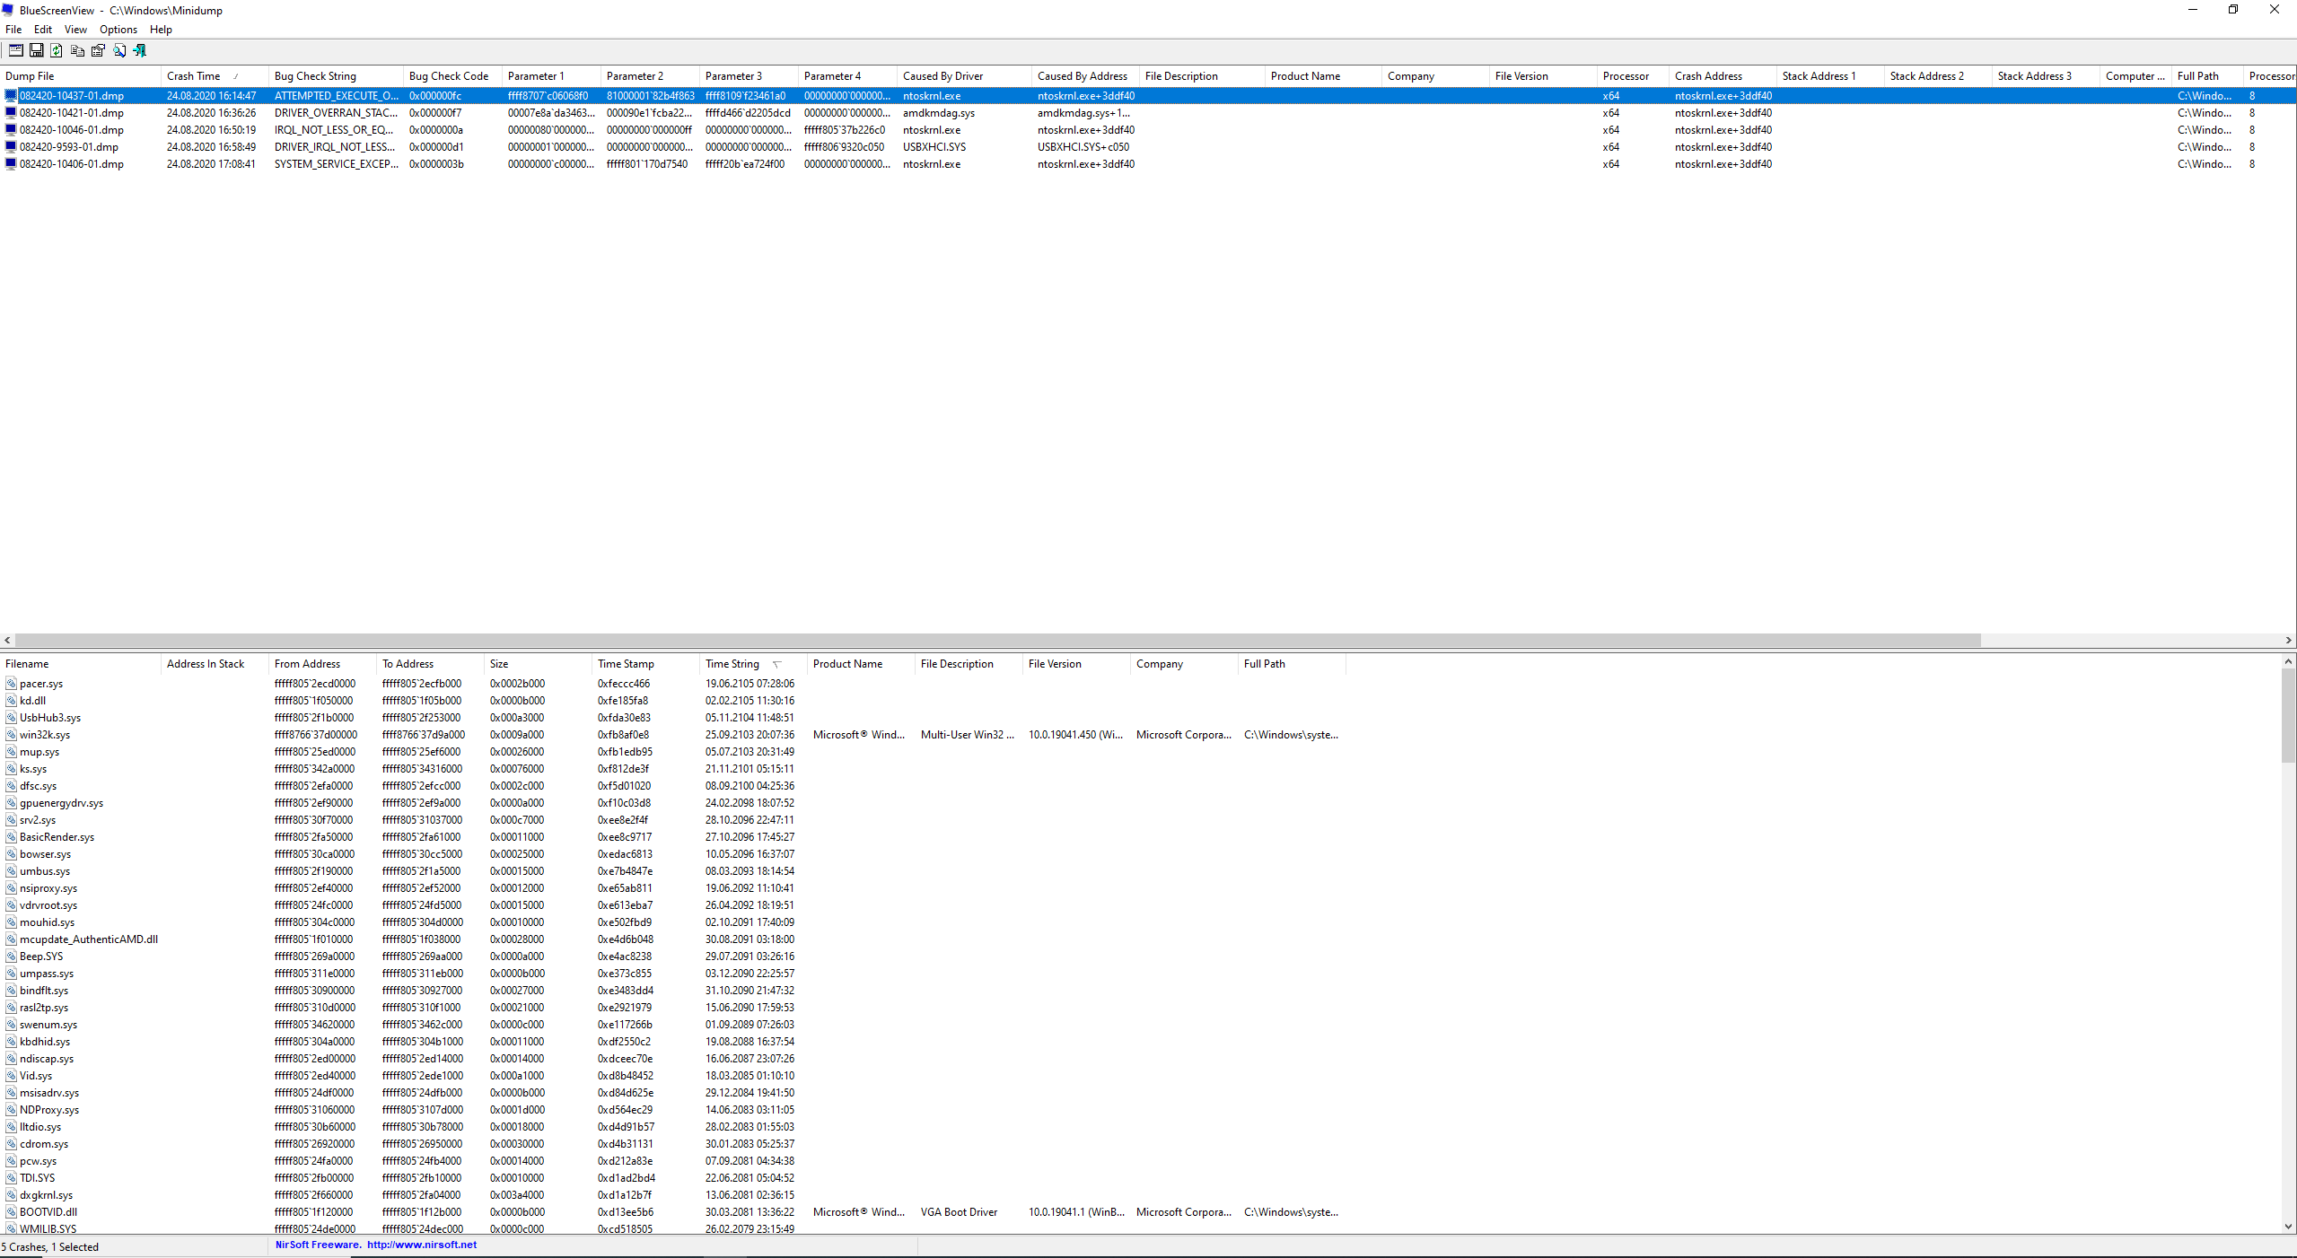Click the mcupdate_AuthenticAMD.dll file icon

[x=11, y=939]
